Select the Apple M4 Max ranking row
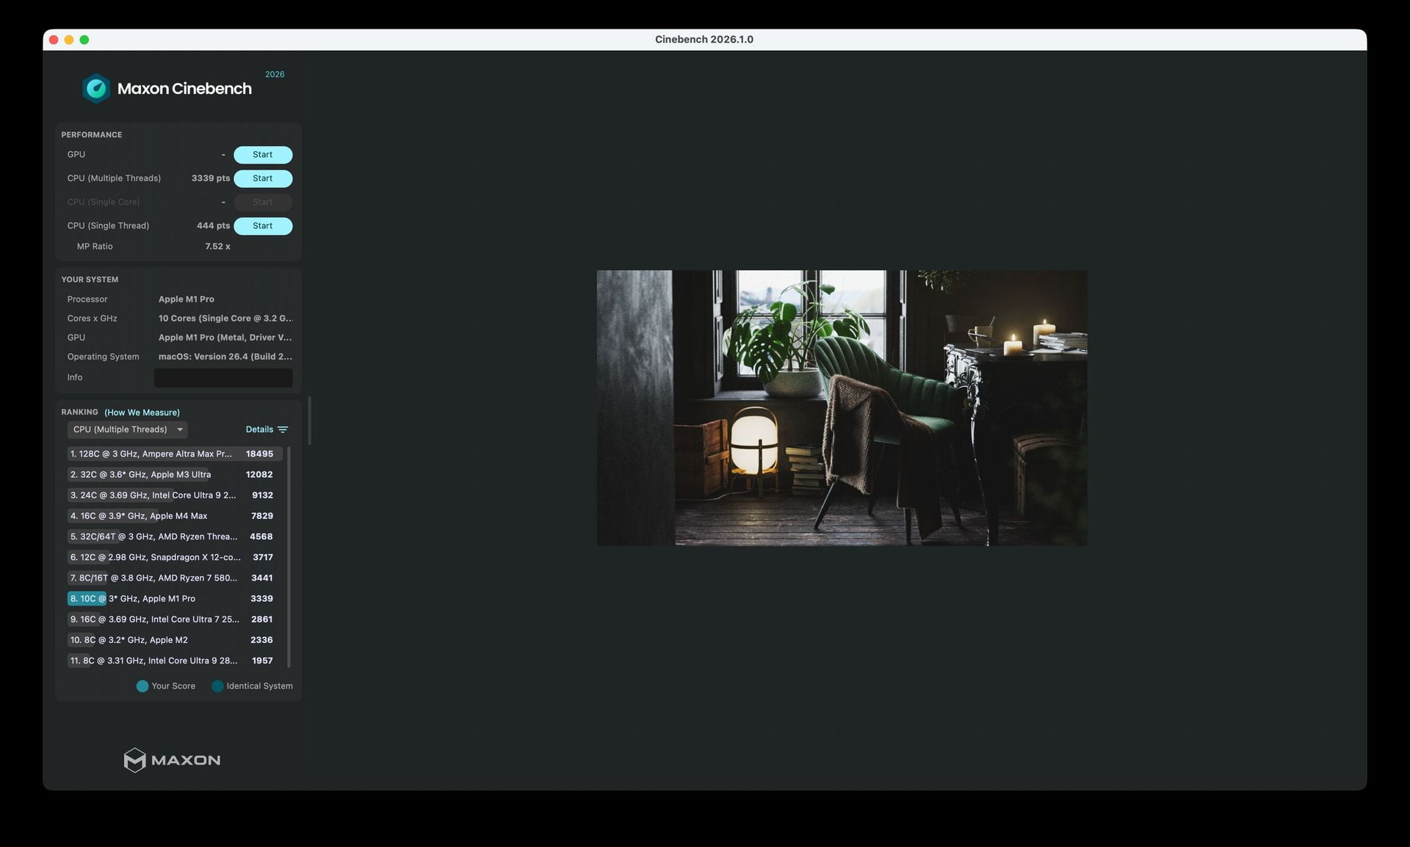This screenshot has height=847, width=1410. (175, 516)
